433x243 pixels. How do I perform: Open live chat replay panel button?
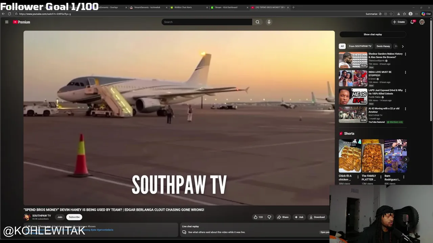[x=324, y=232]
